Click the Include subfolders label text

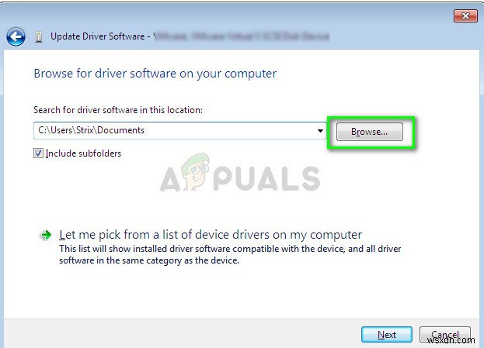click(x=83, y=153)
